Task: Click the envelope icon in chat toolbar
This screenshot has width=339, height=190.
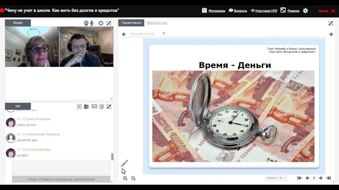Action: coord(94,106)
